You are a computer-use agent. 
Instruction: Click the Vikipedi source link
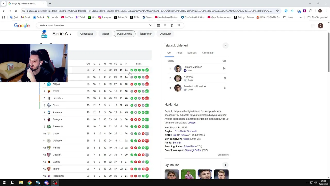click(x=192, y=123)
